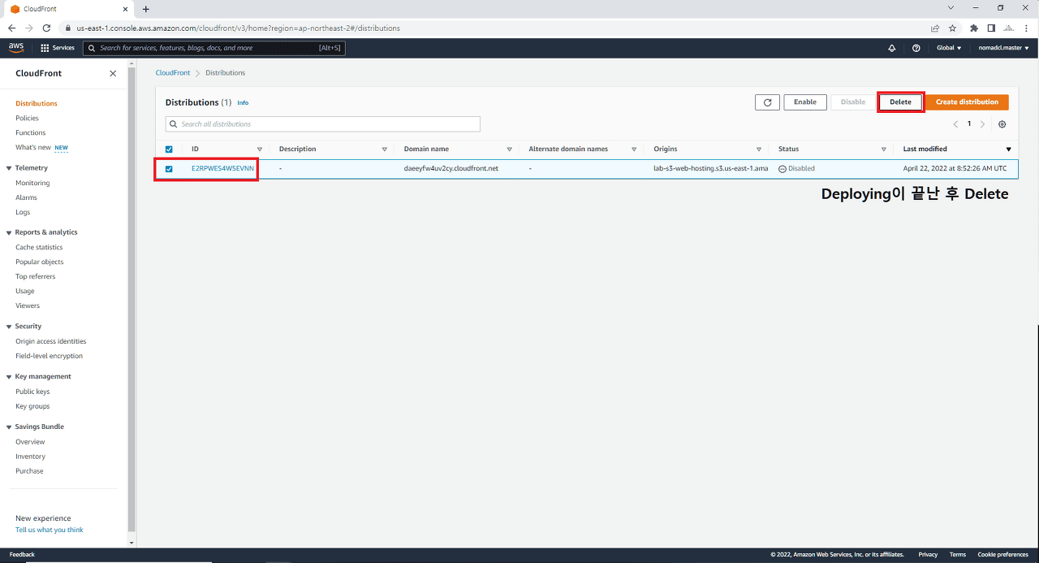Collapse the Reports & analytics section
Screen dimensions: 1039x563
pos(11,232)
